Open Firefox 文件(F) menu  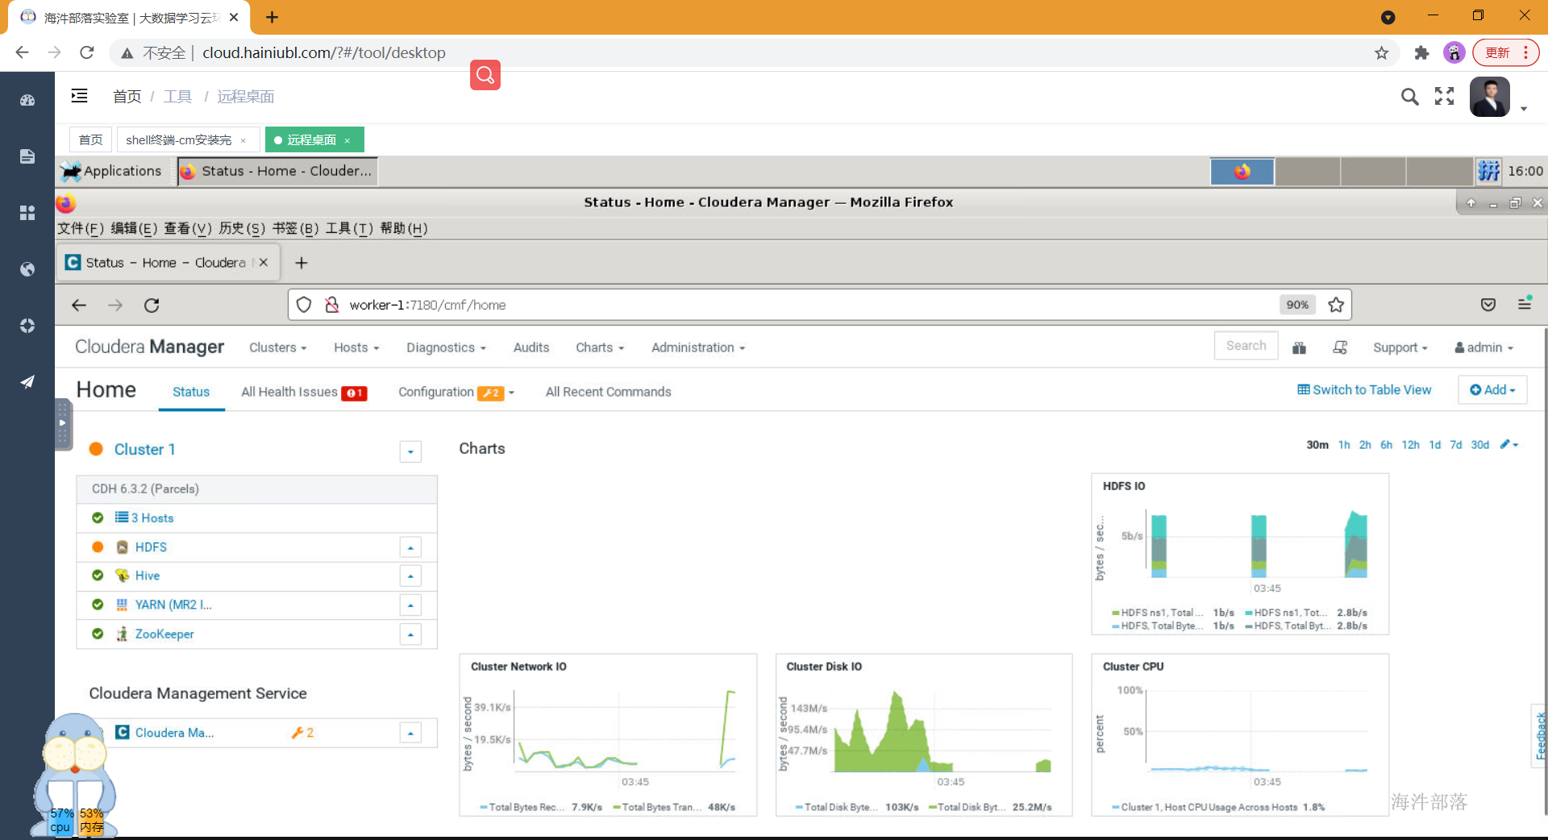tap(81, 228)
